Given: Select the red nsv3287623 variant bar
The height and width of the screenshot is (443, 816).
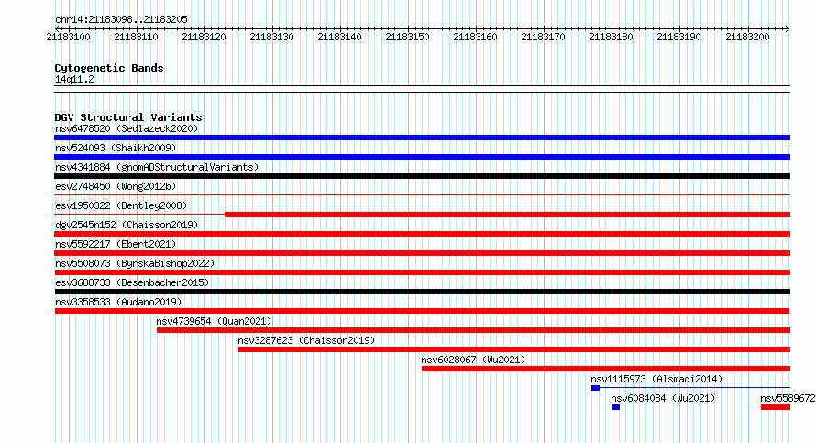Looking at the screenshot, I should point(514,349).
